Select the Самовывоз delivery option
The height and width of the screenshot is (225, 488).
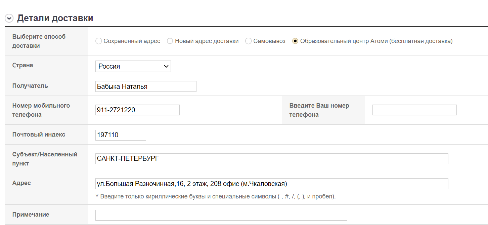coord(249,41)
